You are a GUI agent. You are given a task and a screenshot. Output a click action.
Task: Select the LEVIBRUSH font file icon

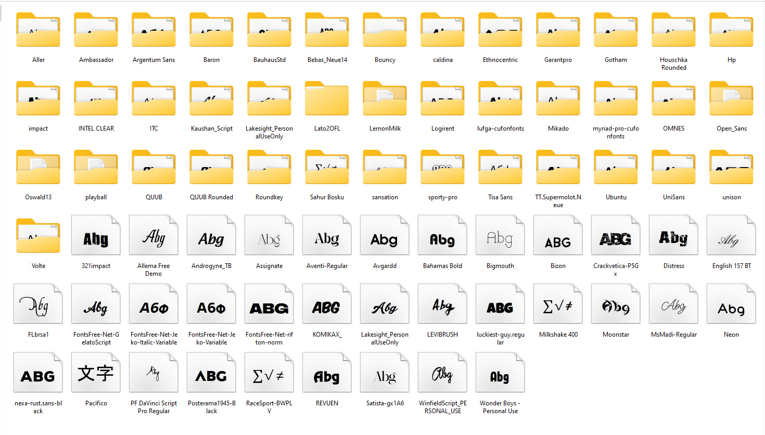click(442, 304)
